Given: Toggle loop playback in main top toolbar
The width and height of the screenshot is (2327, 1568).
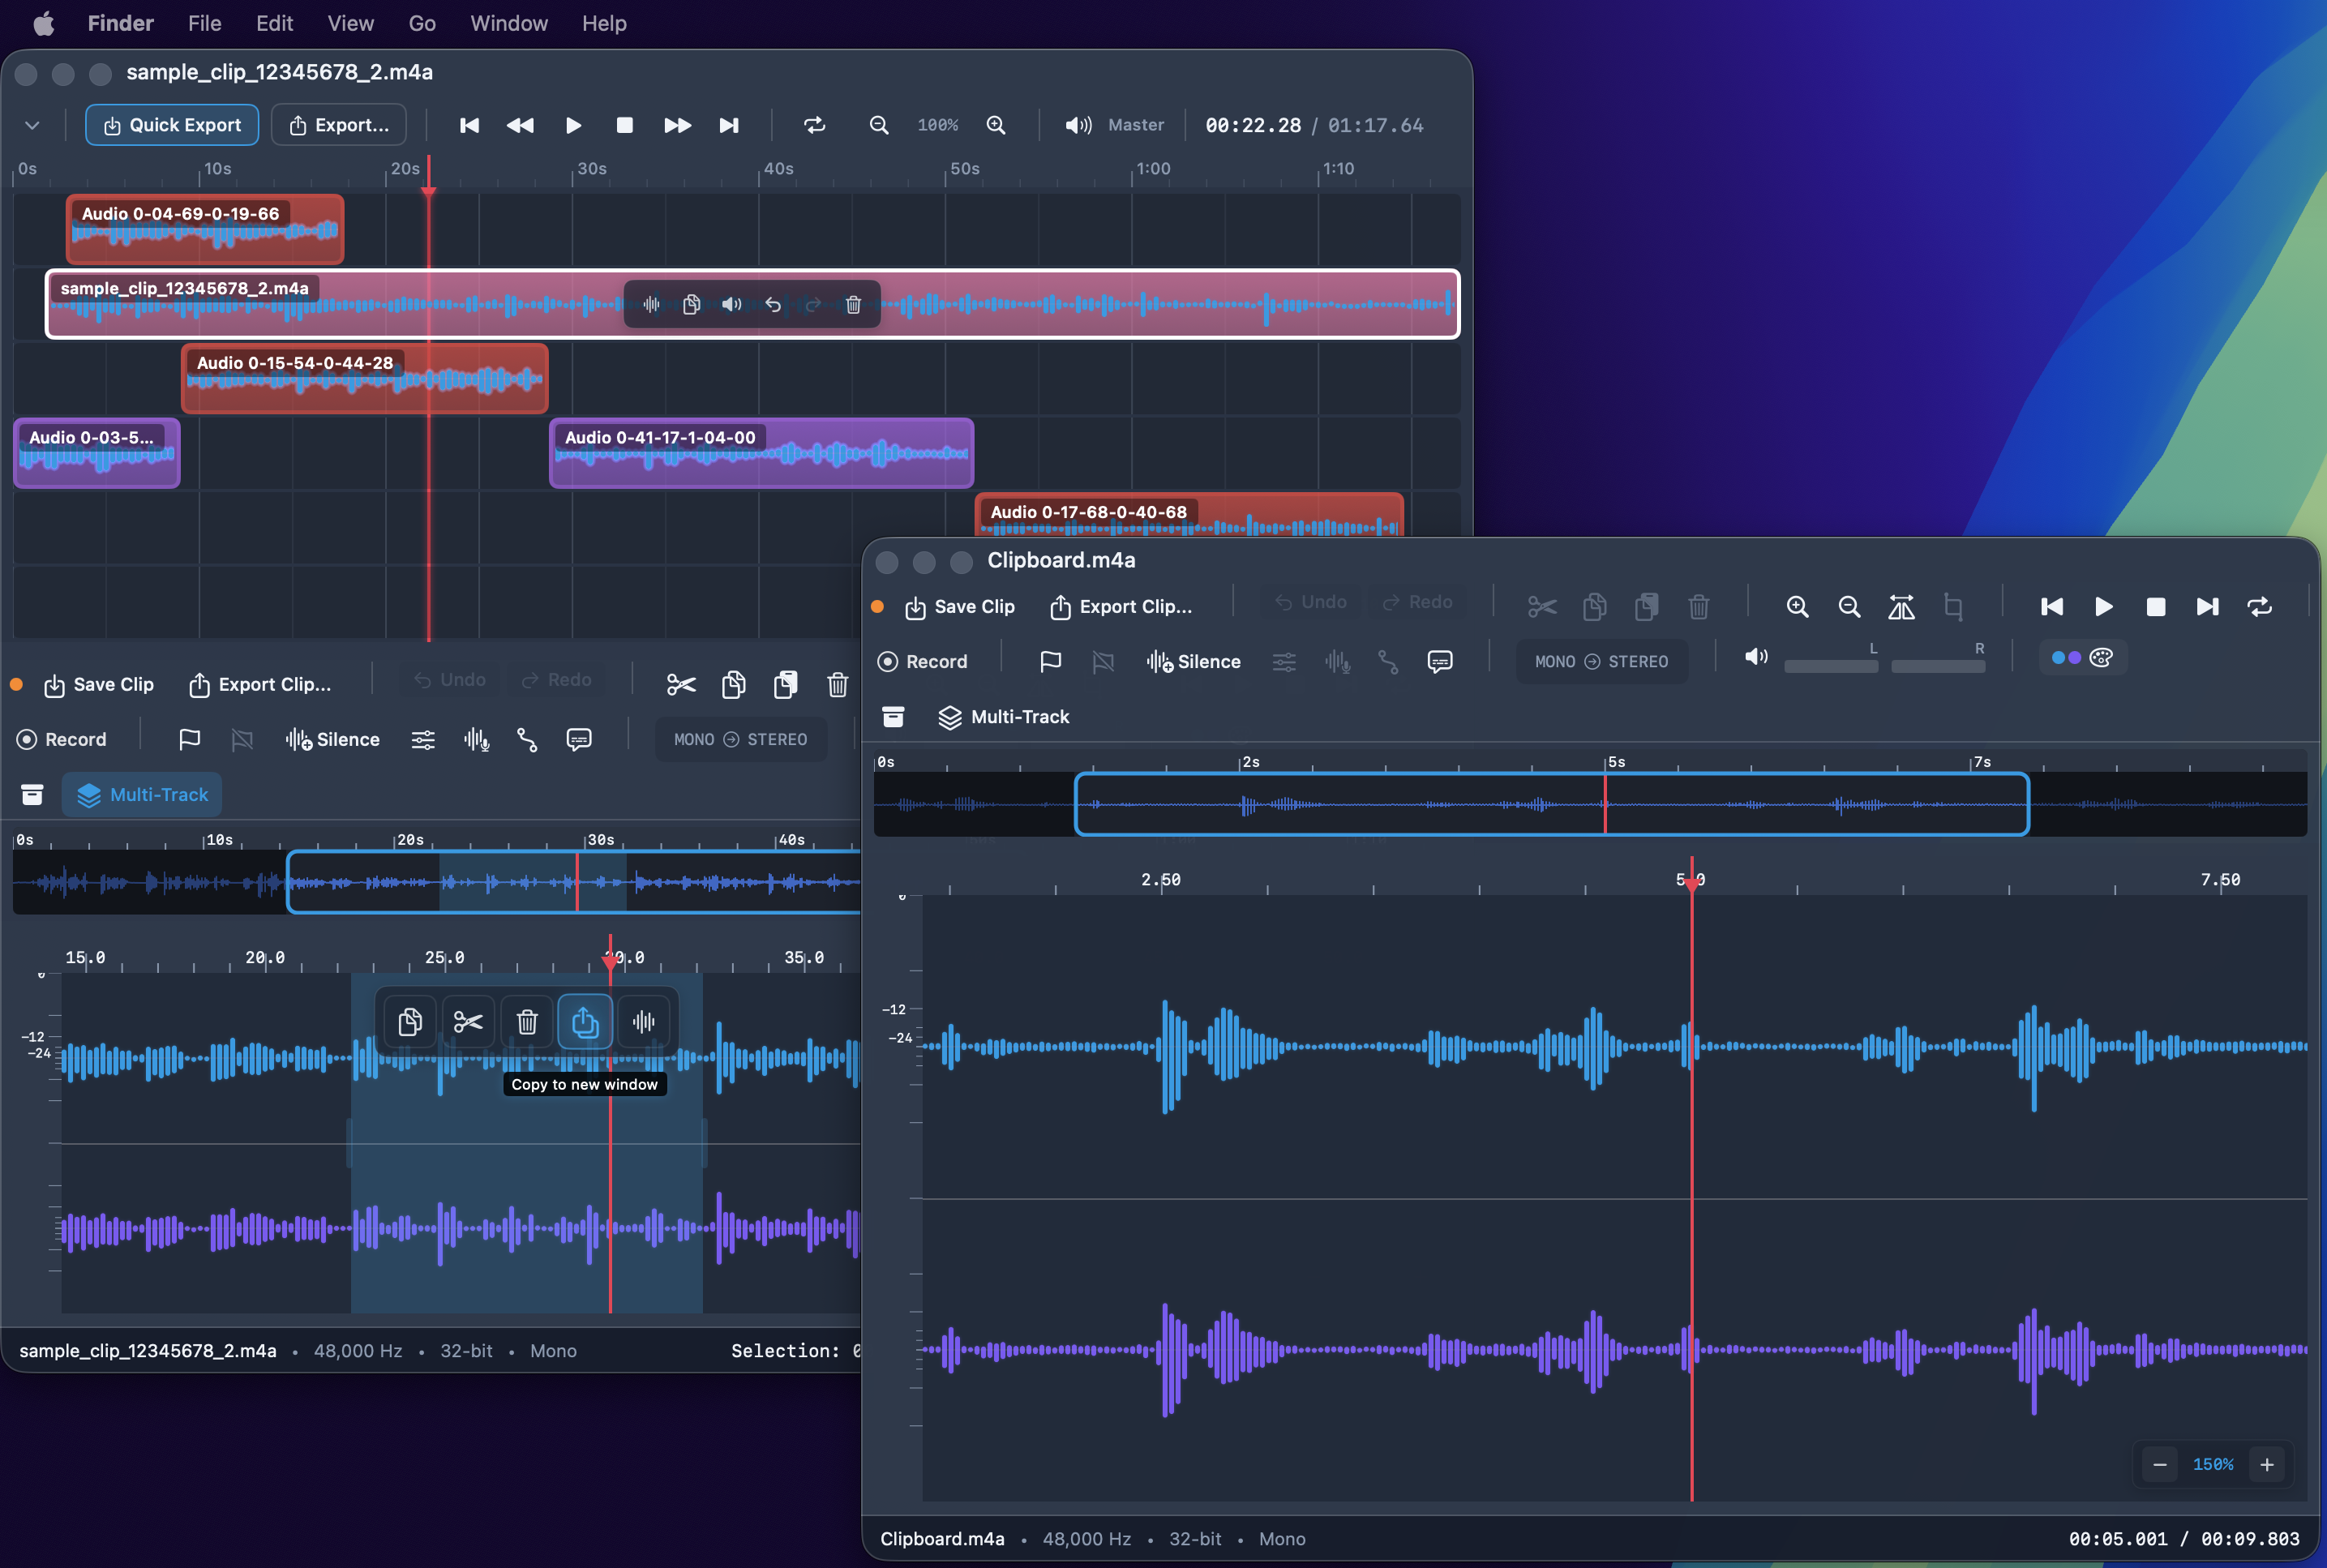Looking at the screenshot, I should point(814,125).
